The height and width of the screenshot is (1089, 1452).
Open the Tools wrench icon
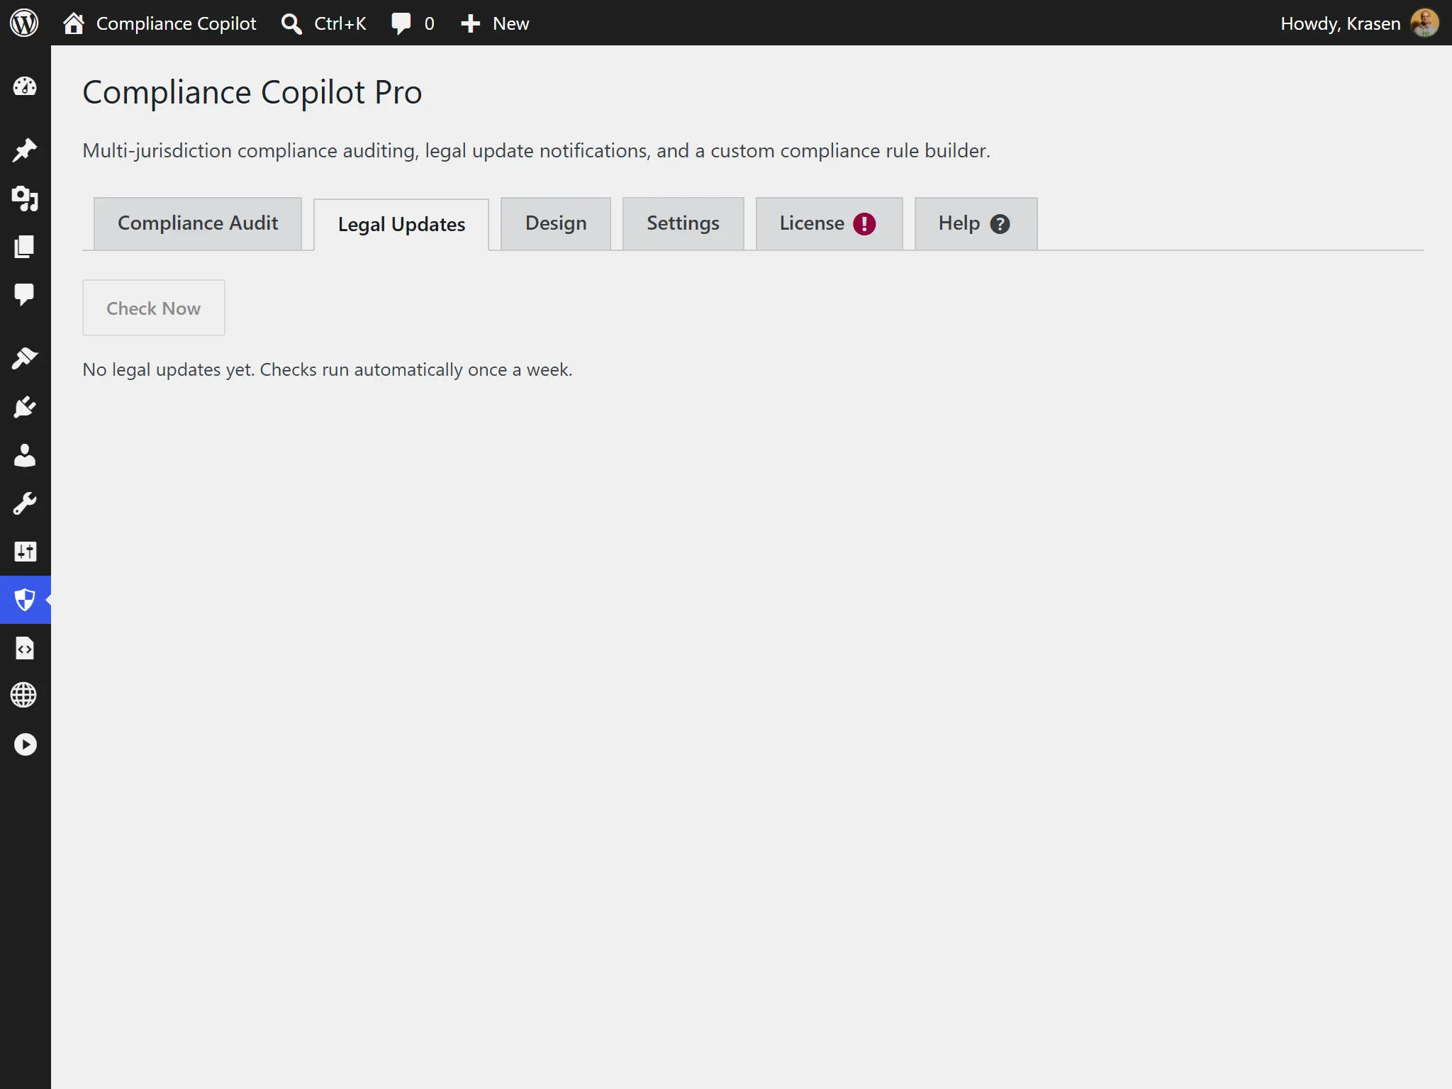[x=25, y=503]
